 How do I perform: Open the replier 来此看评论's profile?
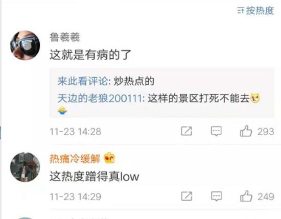(x=83, y=81)
